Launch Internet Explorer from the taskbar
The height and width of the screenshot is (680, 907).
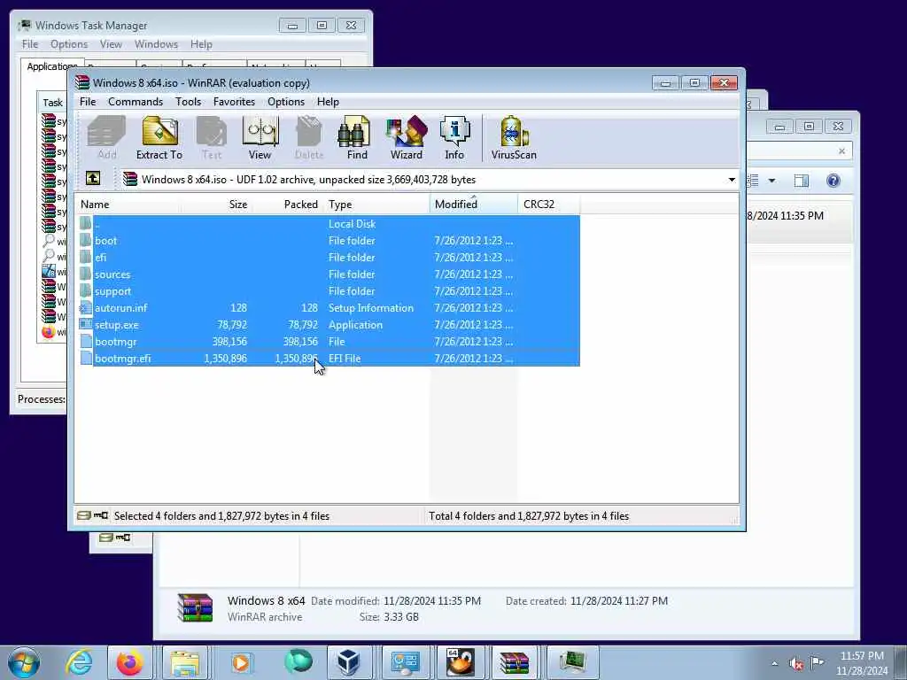click(x=79, y=662)
